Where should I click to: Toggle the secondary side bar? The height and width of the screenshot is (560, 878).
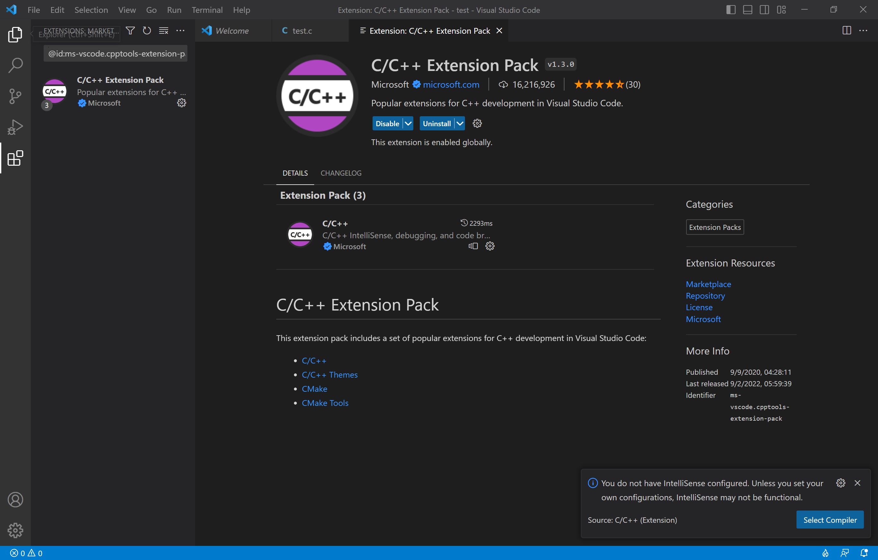click(764, 10)
